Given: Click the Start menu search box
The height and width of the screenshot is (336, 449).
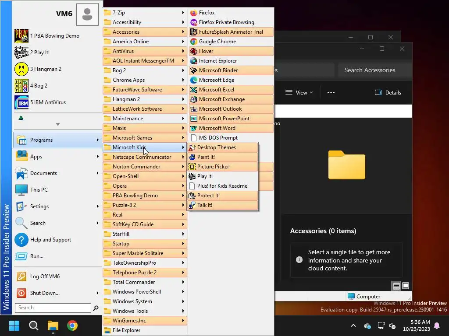Looking at the screenshot, I should 53,308.
